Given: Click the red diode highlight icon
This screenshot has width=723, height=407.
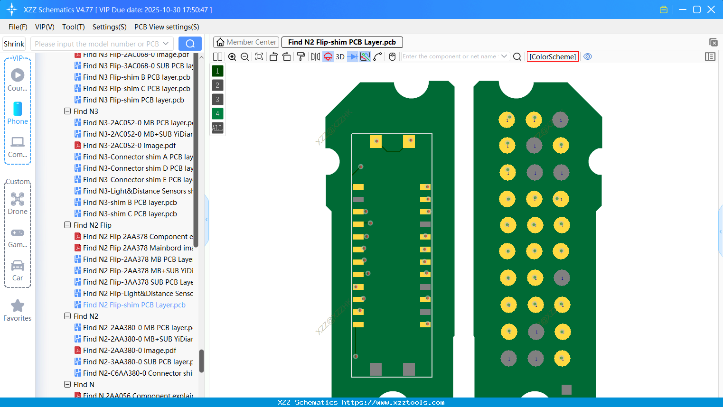Looking at the screenshot, I should (328, 56).
